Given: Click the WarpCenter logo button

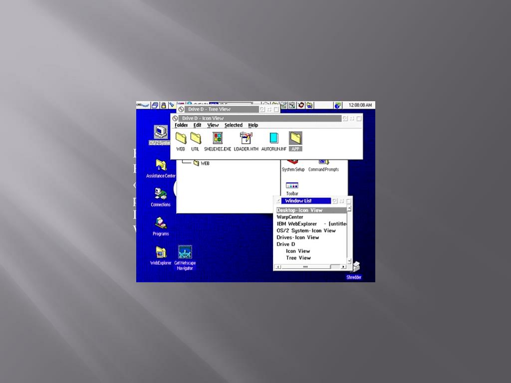Looking at the screenshot, I should (143, 105).
